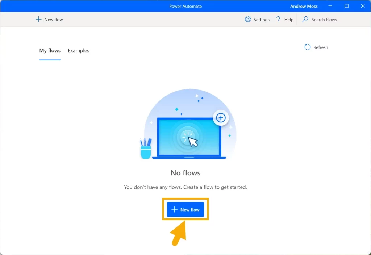Open Settings via the gear icon

pos(248,20)
